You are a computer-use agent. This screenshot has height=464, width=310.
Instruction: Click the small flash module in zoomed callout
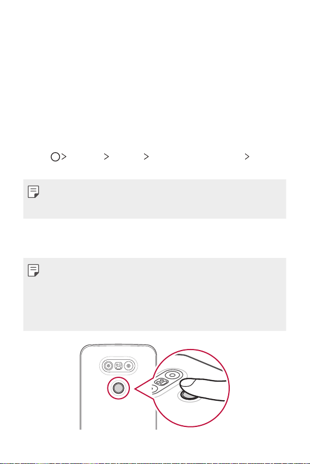coord(161,382)
